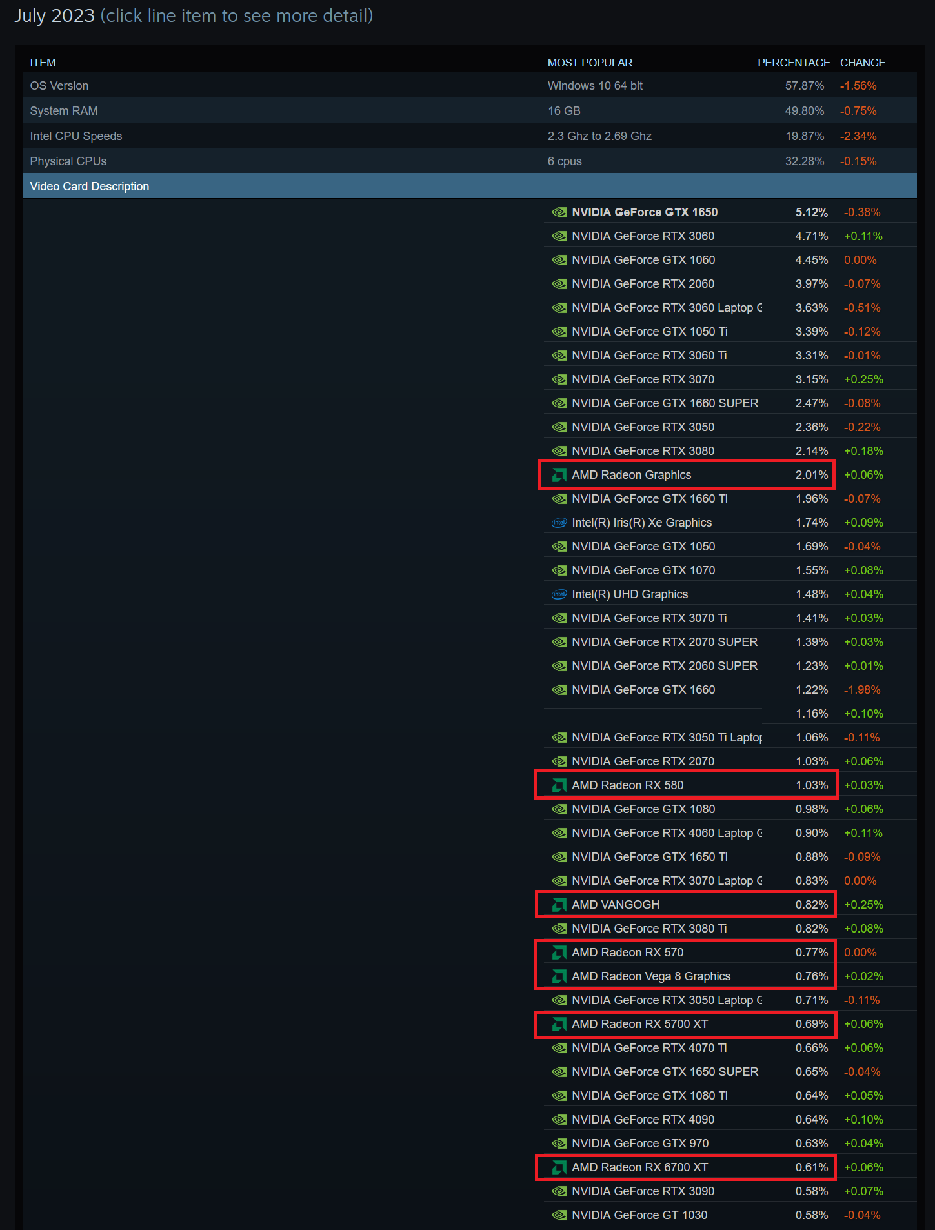Click NVIDIA GeForce GTX 1080 name
935x1230 pixels.
(643, 809)
